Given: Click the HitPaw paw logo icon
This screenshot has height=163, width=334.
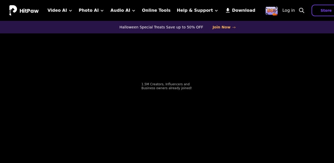Looking at the screenshot, I should (13, 10).
